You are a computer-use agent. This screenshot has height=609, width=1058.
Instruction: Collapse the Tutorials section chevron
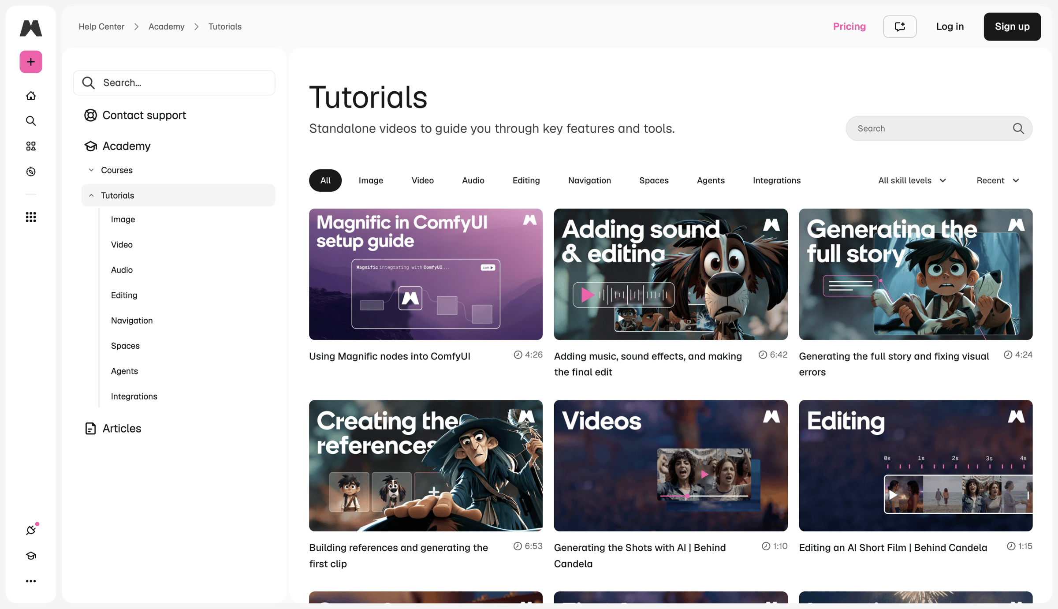[91, 195]
